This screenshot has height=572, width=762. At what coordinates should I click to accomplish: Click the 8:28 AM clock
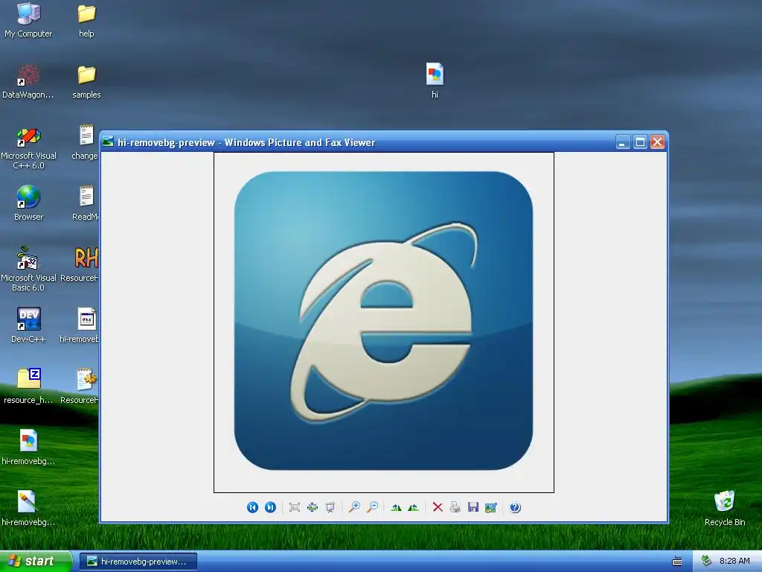click(734, 561)
